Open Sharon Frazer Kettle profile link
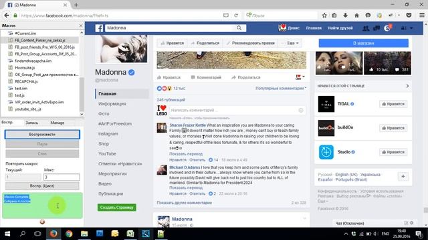This screenshot has height=240, width=428. click(x=187, y=125)
